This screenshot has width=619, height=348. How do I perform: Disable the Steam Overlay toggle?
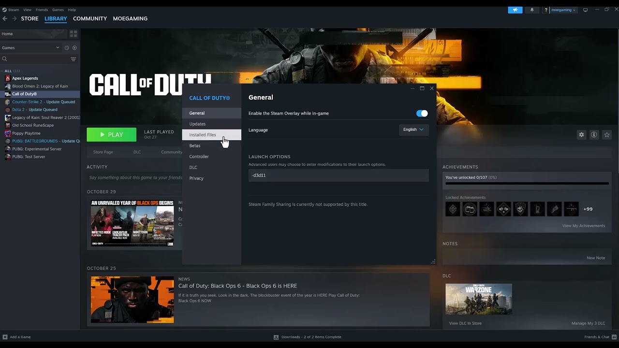point(422,114)
